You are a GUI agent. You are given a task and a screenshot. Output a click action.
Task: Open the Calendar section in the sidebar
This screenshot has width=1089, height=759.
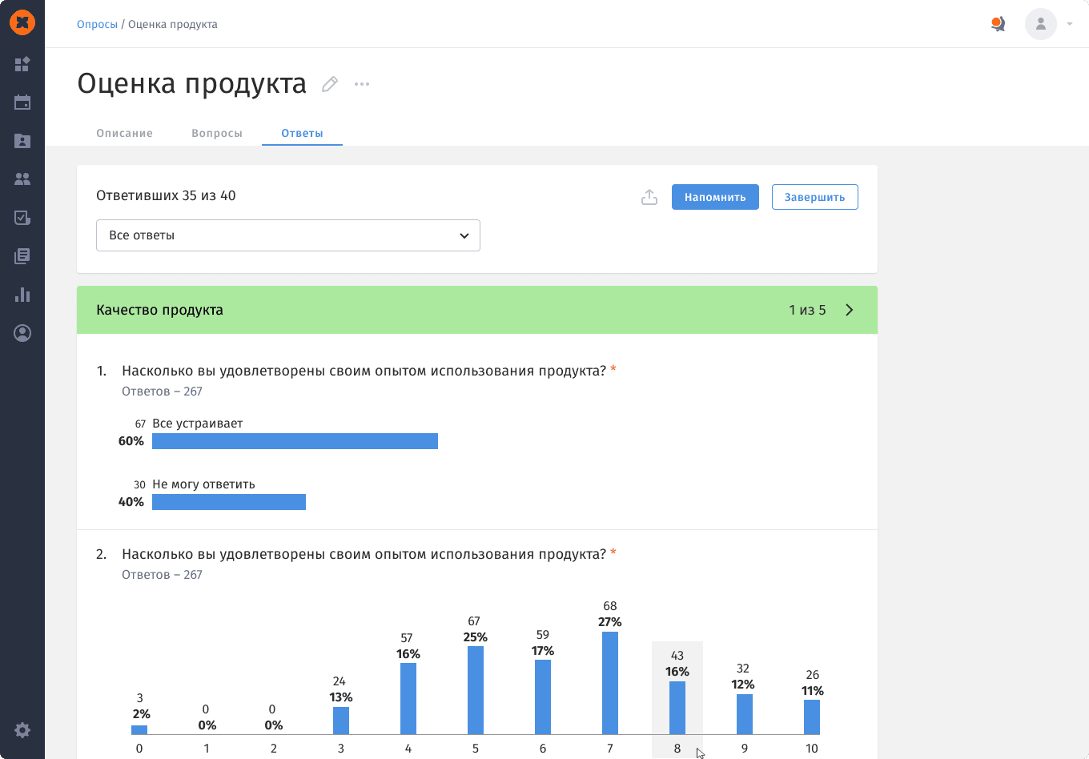click(22, 102)
